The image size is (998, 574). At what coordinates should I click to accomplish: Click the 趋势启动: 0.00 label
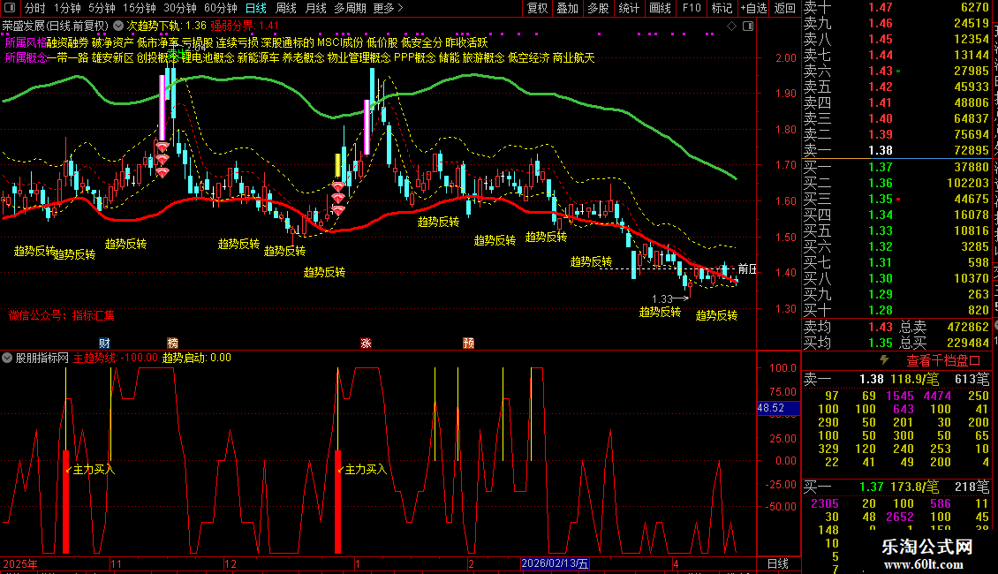197,358
